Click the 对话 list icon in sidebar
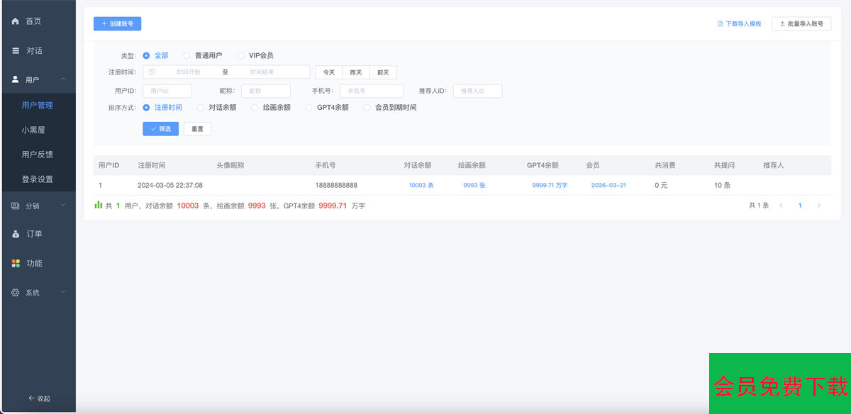This screenshot has height=414, width=851. (16, 50)
